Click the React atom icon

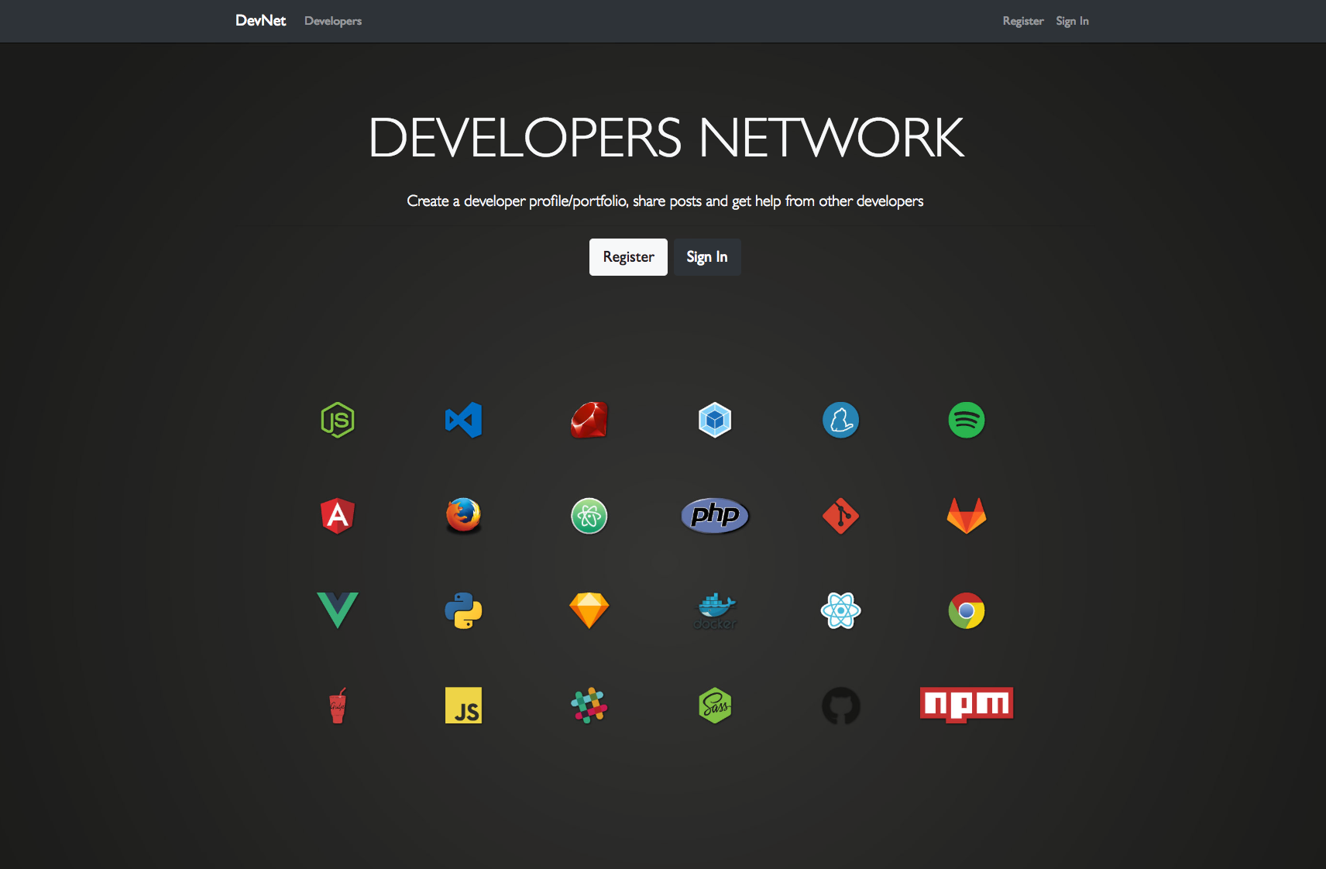tap(840, 610)
